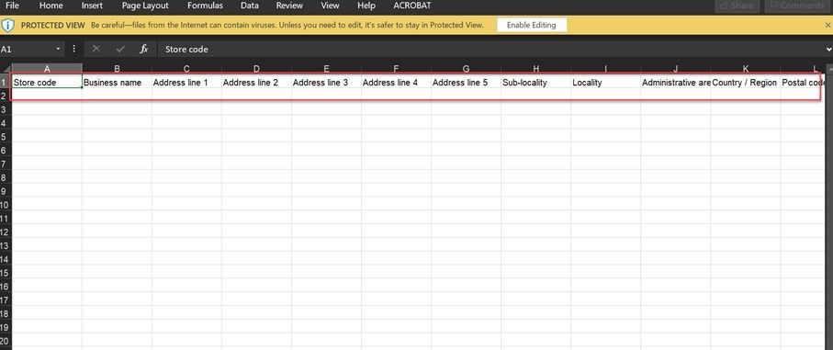
Task: Click the formula bar showing Store code
Action: [x=491, y=49]
